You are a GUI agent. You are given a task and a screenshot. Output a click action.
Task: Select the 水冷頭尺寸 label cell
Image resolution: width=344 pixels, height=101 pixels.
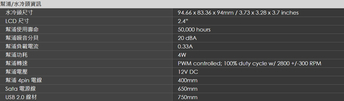[86, 13]
